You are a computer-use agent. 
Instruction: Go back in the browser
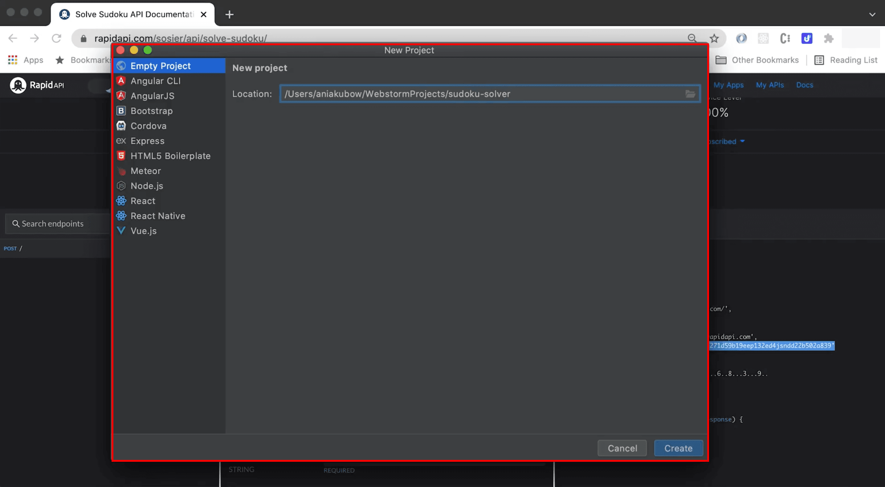pyautogui.click(x=13, y=38)
